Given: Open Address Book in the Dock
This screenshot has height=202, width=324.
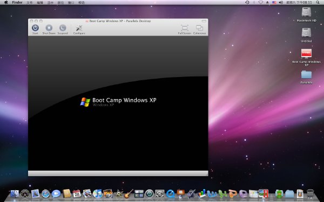Looking at the screenshot, I should (x=66, y=193).
